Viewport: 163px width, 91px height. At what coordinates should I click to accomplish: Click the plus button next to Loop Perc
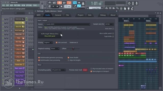pyautogui.click(x=102, y=8)
